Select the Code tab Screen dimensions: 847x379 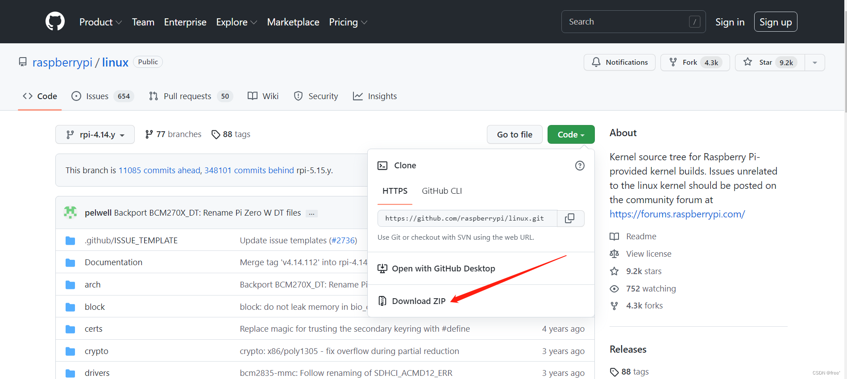(x=40, y=96)
